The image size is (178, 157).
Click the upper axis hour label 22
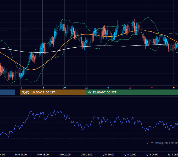(x=86, y=88)
